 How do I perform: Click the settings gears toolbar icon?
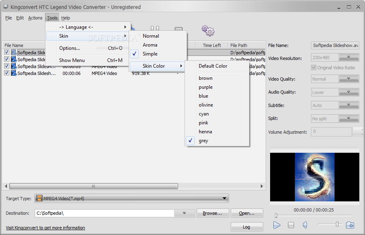coord(208,31)
